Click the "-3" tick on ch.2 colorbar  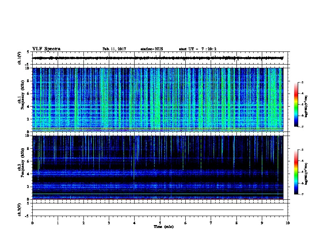click(301, 150)
